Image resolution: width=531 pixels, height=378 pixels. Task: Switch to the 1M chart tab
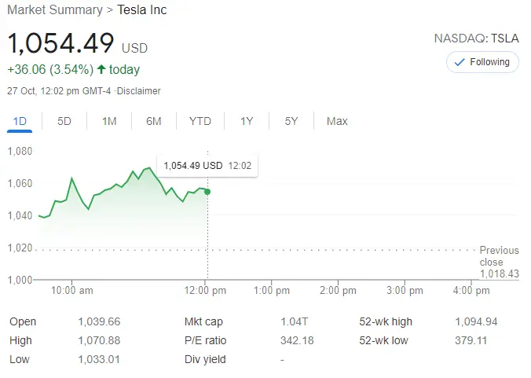click(109, 121)
